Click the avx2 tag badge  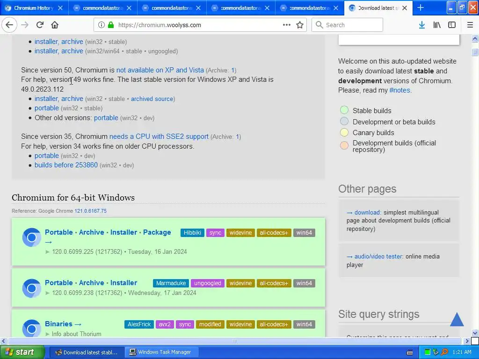(x=164, y=324)
